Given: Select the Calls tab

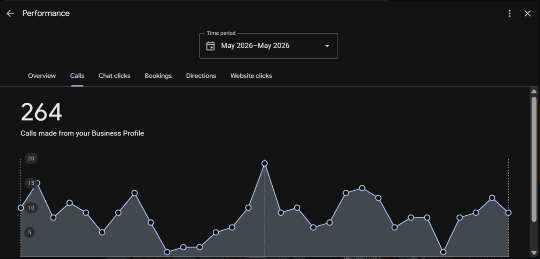Looking at the screenshot, I should pyautogui.click(x=77, y=76).
